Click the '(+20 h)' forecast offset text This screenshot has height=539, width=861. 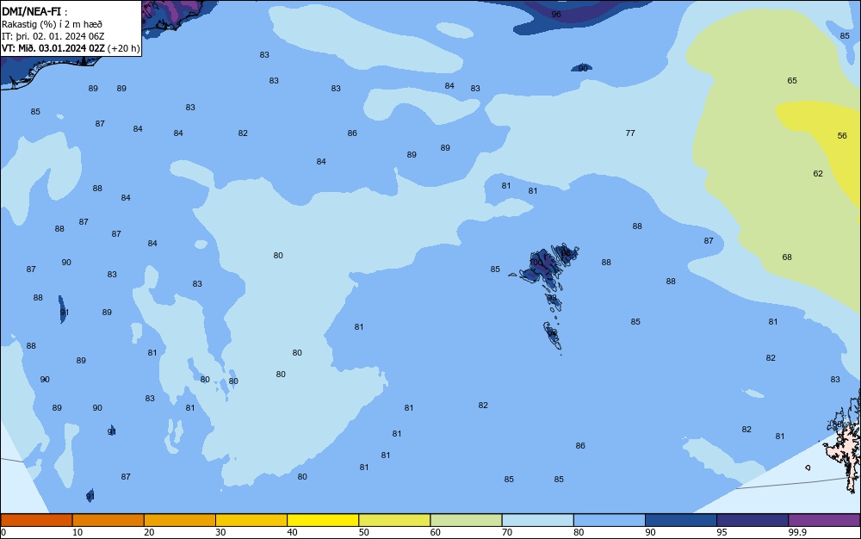click(x=123, y=48)
